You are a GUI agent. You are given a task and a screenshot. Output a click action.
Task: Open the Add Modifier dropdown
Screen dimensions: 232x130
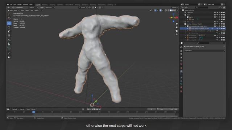pyautogui.click(x=204, y=51)
